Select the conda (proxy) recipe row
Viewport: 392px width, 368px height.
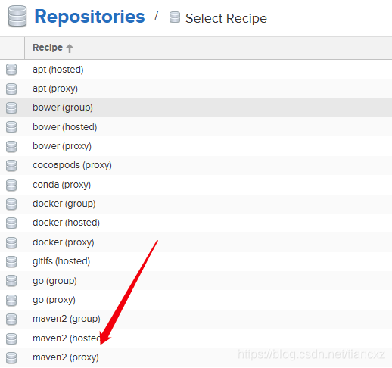pyautogui.click(x=196, y=185)
